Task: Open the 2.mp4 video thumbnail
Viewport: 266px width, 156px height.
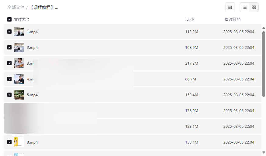Action: 19,47
